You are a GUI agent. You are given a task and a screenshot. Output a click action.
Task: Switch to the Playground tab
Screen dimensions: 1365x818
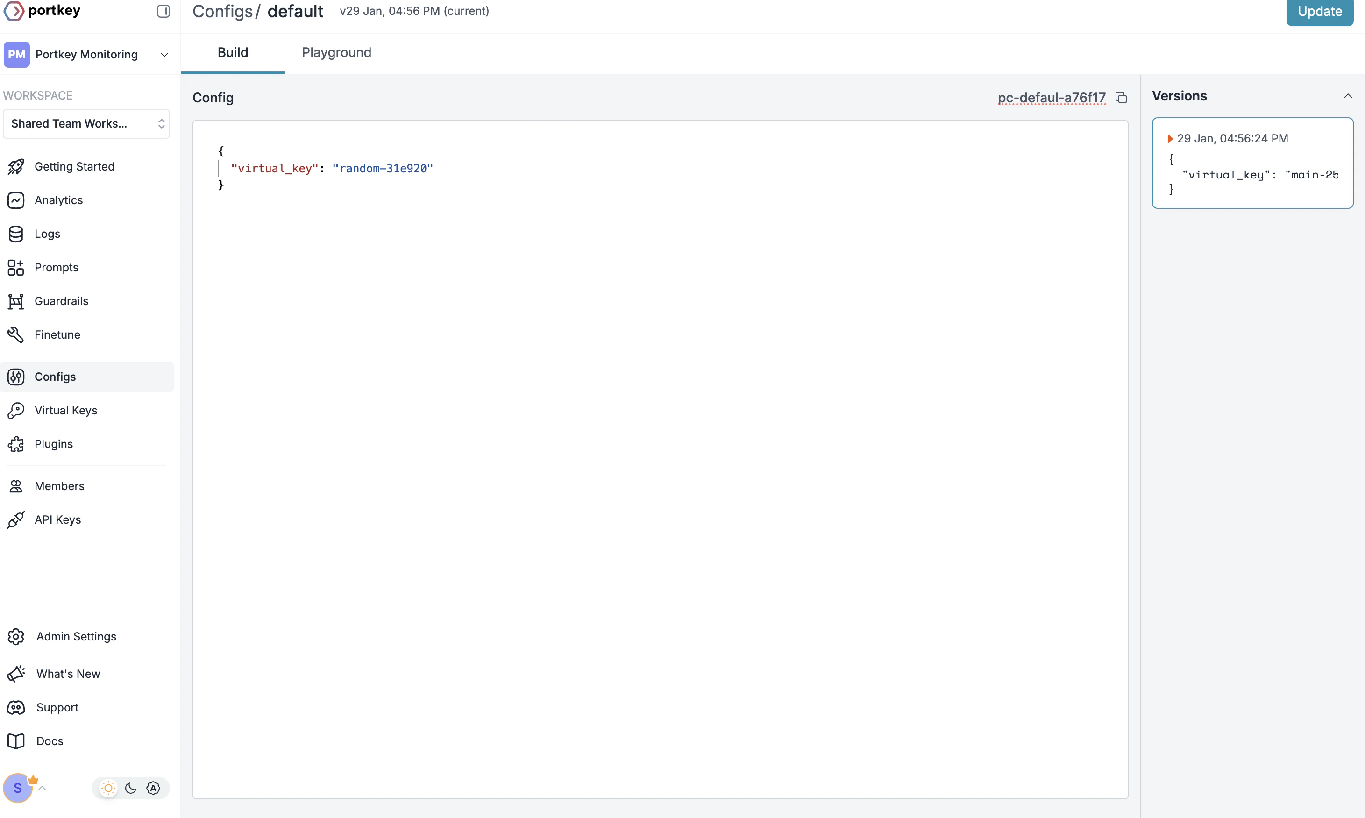pos(336,52)
